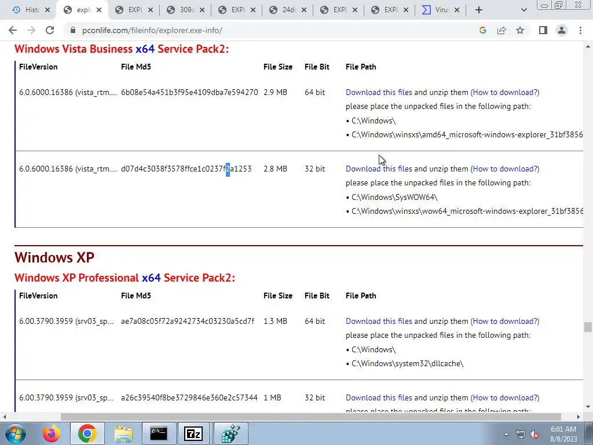Click the browser forward arrow

(x=31, y=30)
